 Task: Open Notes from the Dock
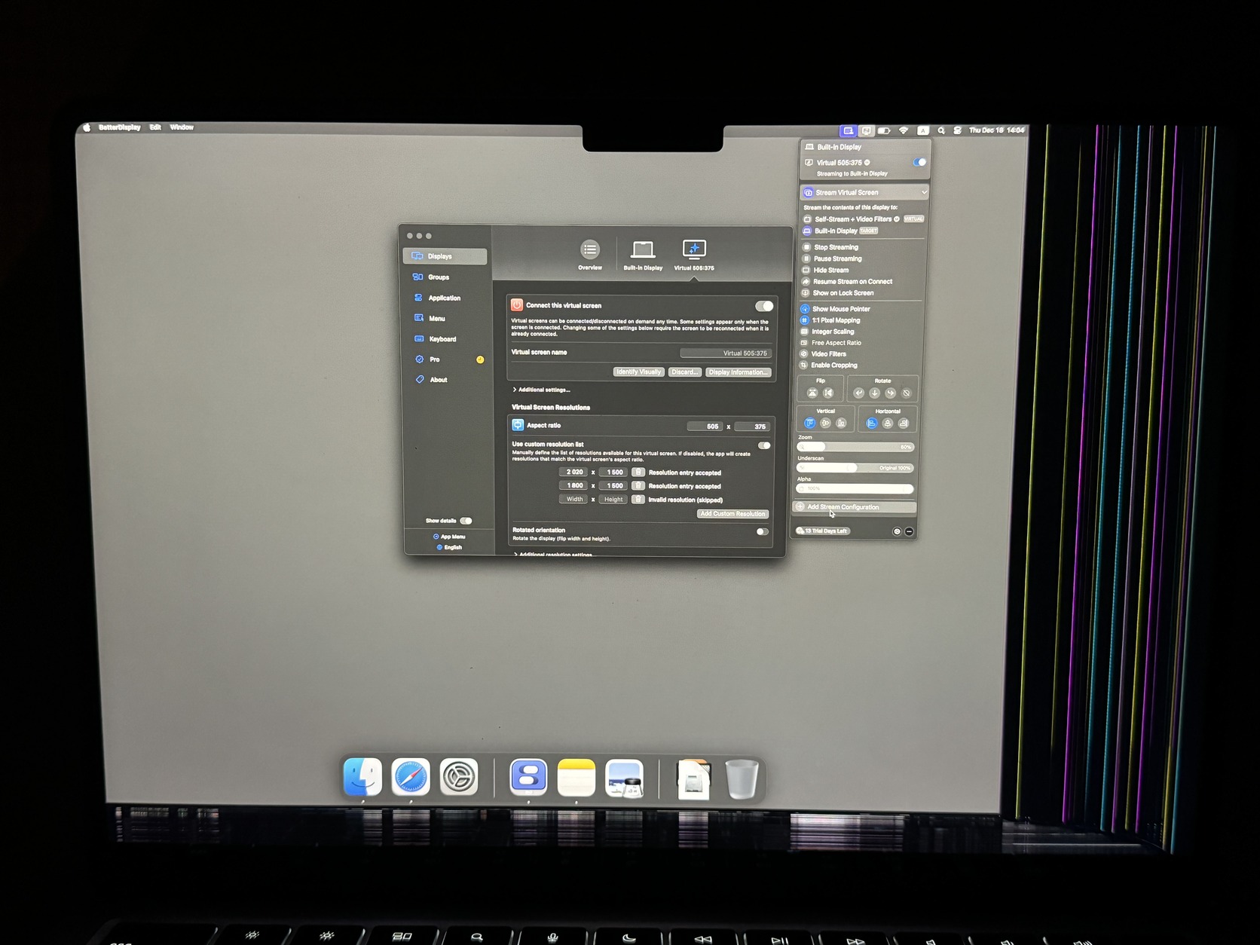point(576,778)
